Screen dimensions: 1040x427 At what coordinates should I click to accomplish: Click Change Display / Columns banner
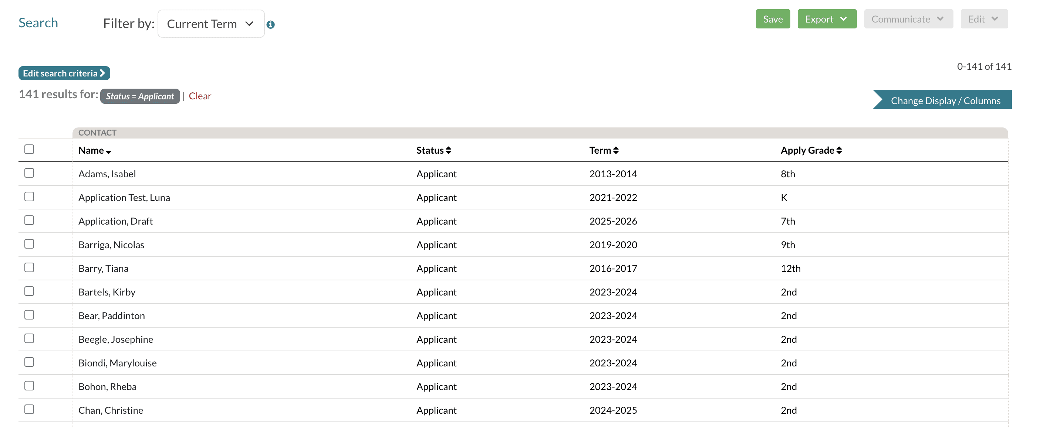[945, 100]
